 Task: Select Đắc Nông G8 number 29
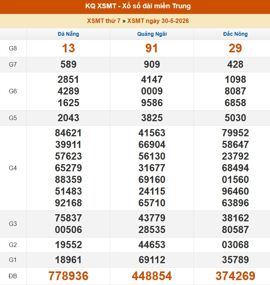pos(235,48)
